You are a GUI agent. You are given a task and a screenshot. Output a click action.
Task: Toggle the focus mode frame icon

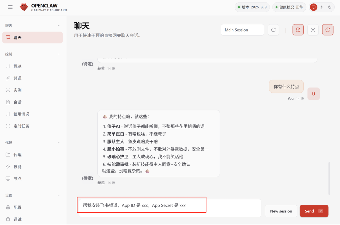tap(313, 30)
